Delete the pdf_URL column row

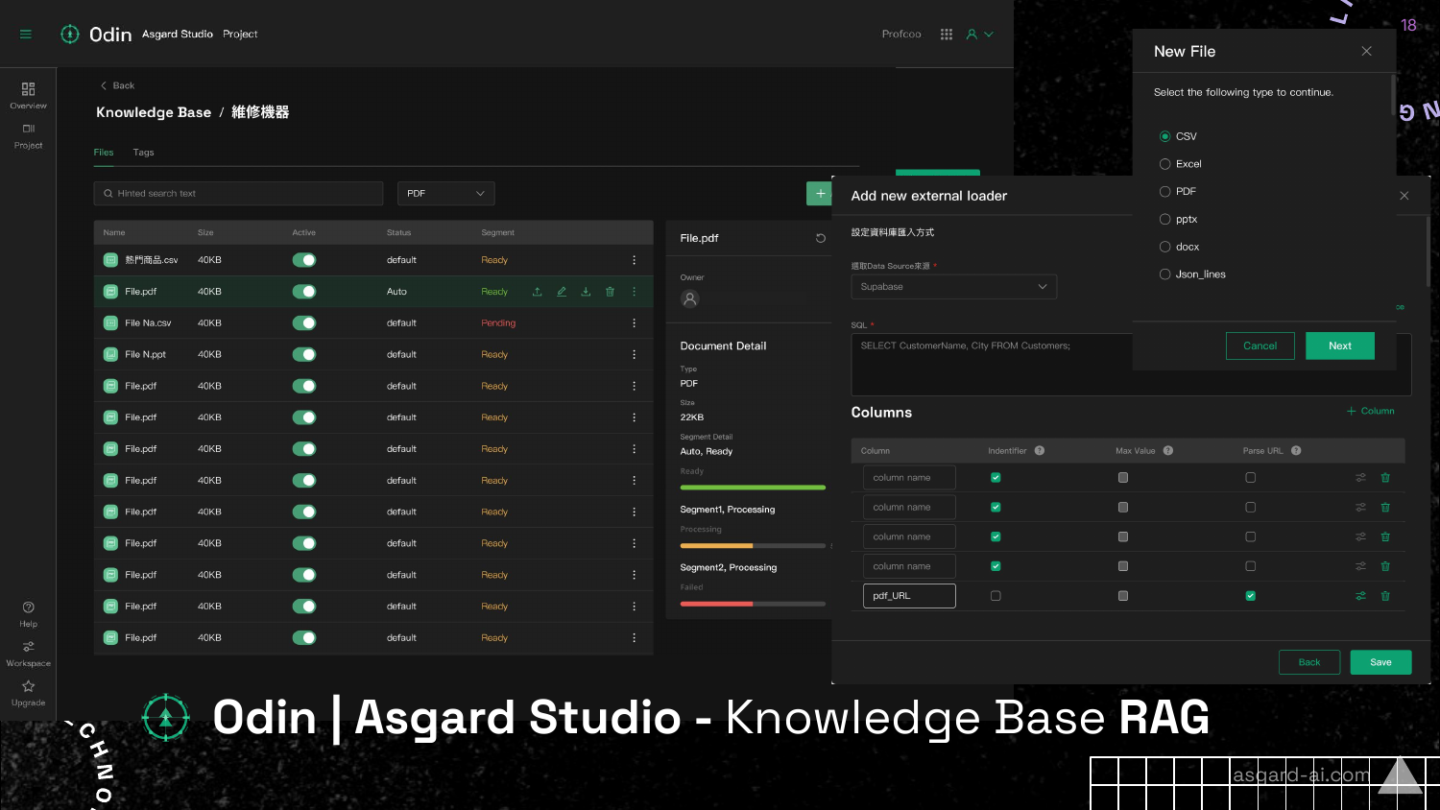[x=1385, y=596]
